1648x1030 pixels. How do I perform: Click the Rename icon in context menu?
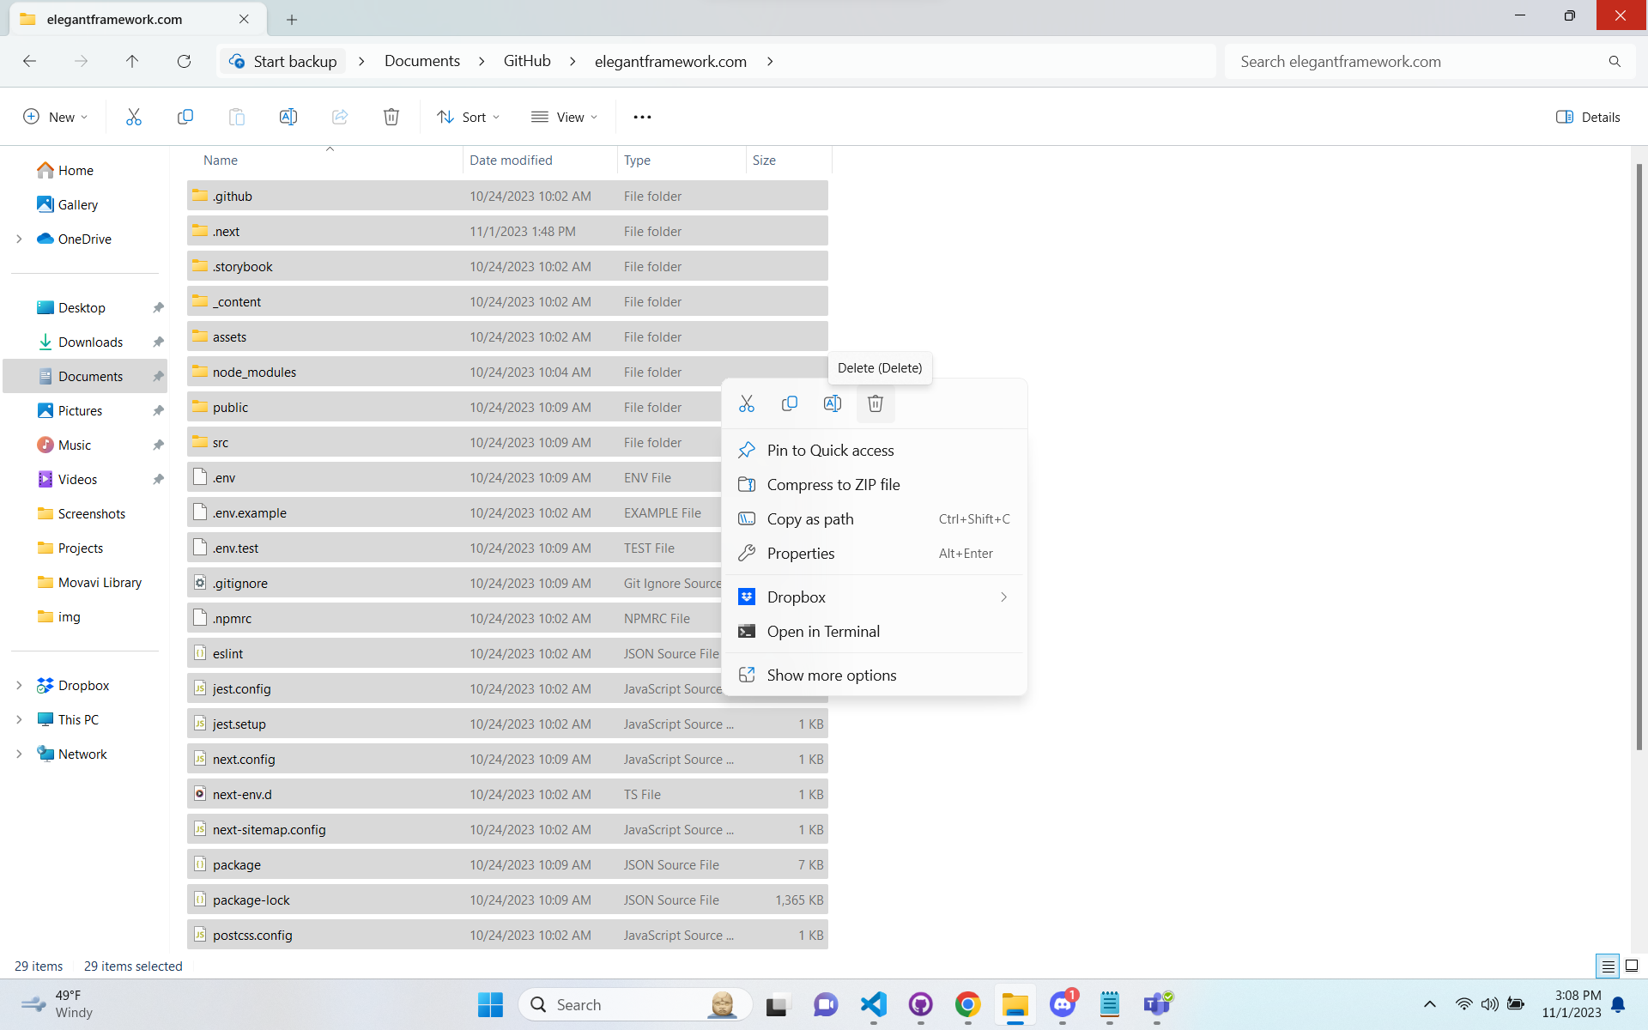(833, 403)
